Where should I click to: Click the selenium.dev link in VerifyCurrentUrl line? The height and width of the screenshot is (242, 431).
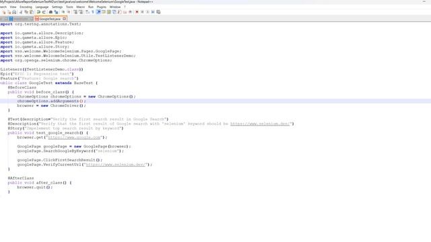(115, 164)
